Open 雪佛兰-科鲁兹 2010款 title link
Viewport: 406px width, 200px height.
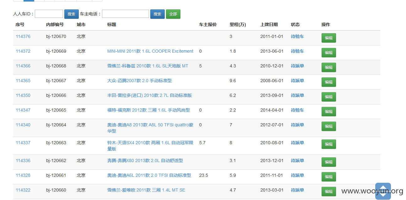click(148, 66)
